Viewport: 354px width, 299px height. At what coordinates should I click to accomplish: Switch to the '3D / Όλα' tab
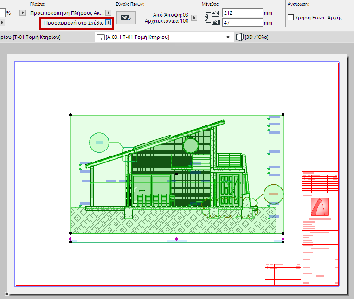256,37
